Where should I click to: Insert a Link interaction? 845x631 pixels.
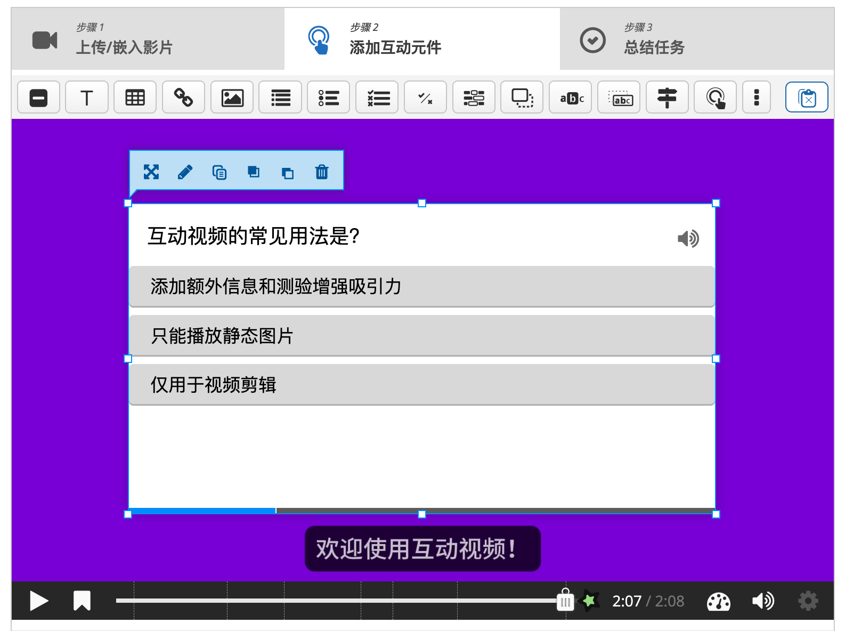pyautogui.click(x=183, y=97)
